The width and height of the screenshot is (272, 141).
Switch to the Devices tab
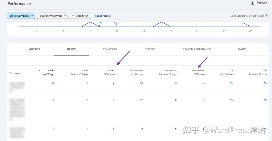[150, 49]
